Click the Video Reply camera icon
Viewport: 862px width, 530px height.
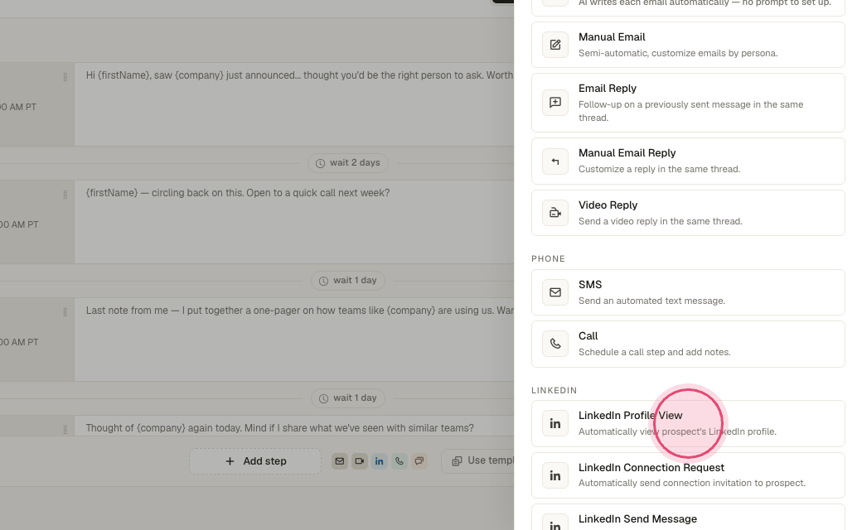pyautogui.click(x=555, y=213)
